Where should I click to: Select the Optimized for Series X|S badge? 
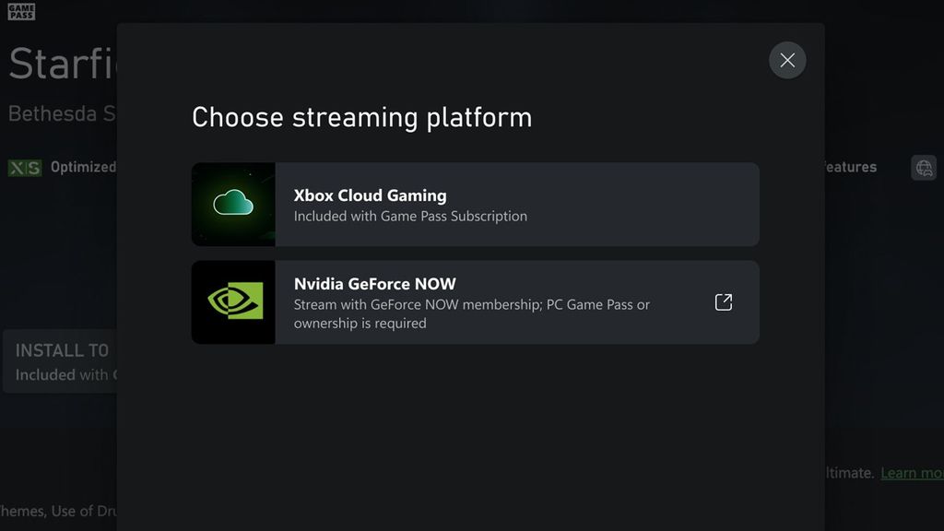[27, 168]
